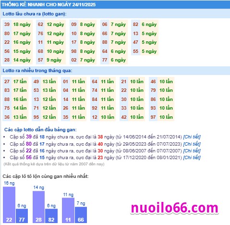Click number 26 in the monthly frequency table
This screenshot has height=225, width=230.
click(65, 108)
